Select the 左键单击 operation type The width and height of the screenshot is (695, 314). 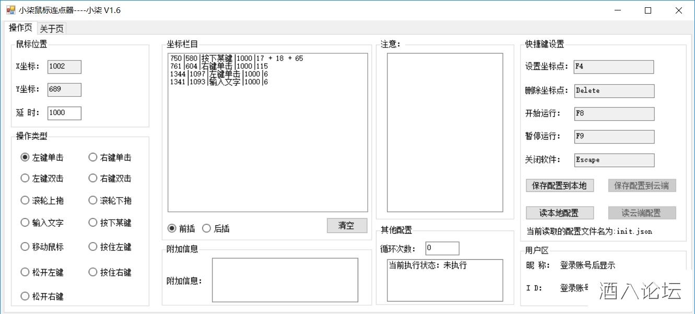25,157
